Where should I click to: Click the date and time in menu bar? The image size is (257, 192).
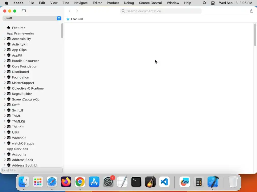[235, 3]
